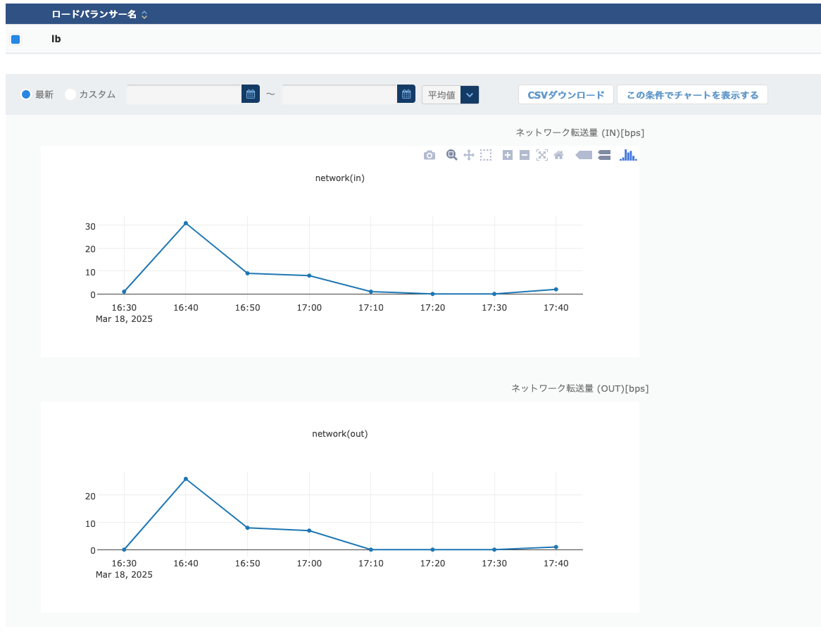
Task: Choose the Box Select tool icon
Action: [486, 155]
